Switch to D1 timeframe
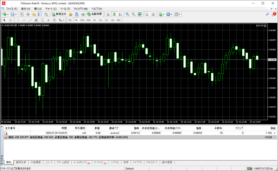 point(106,20)
